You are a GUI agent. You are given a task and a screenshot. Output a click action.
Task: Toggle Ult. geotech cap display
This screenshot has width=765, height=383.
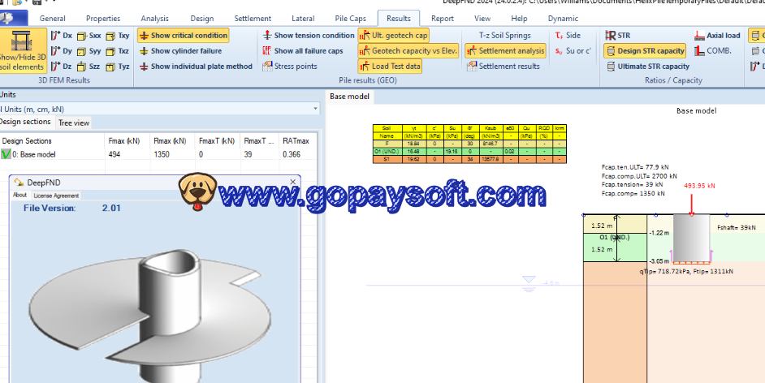(394, 36)
